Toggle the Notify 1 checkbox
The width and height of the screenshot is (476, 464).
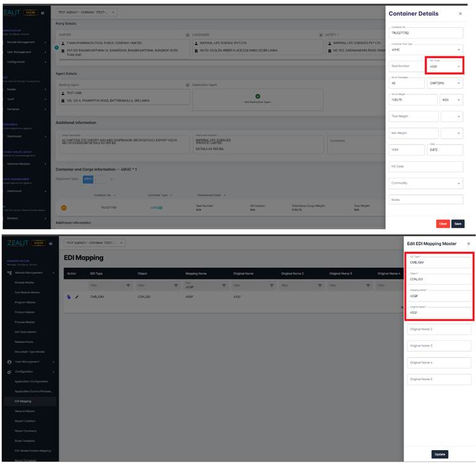(x=323, y=35)
